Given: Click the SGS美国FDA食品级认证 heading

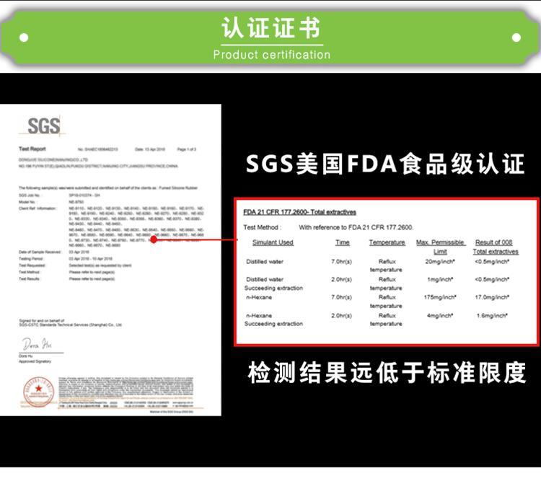Looking at the screenshot, I should pos(384,164).
